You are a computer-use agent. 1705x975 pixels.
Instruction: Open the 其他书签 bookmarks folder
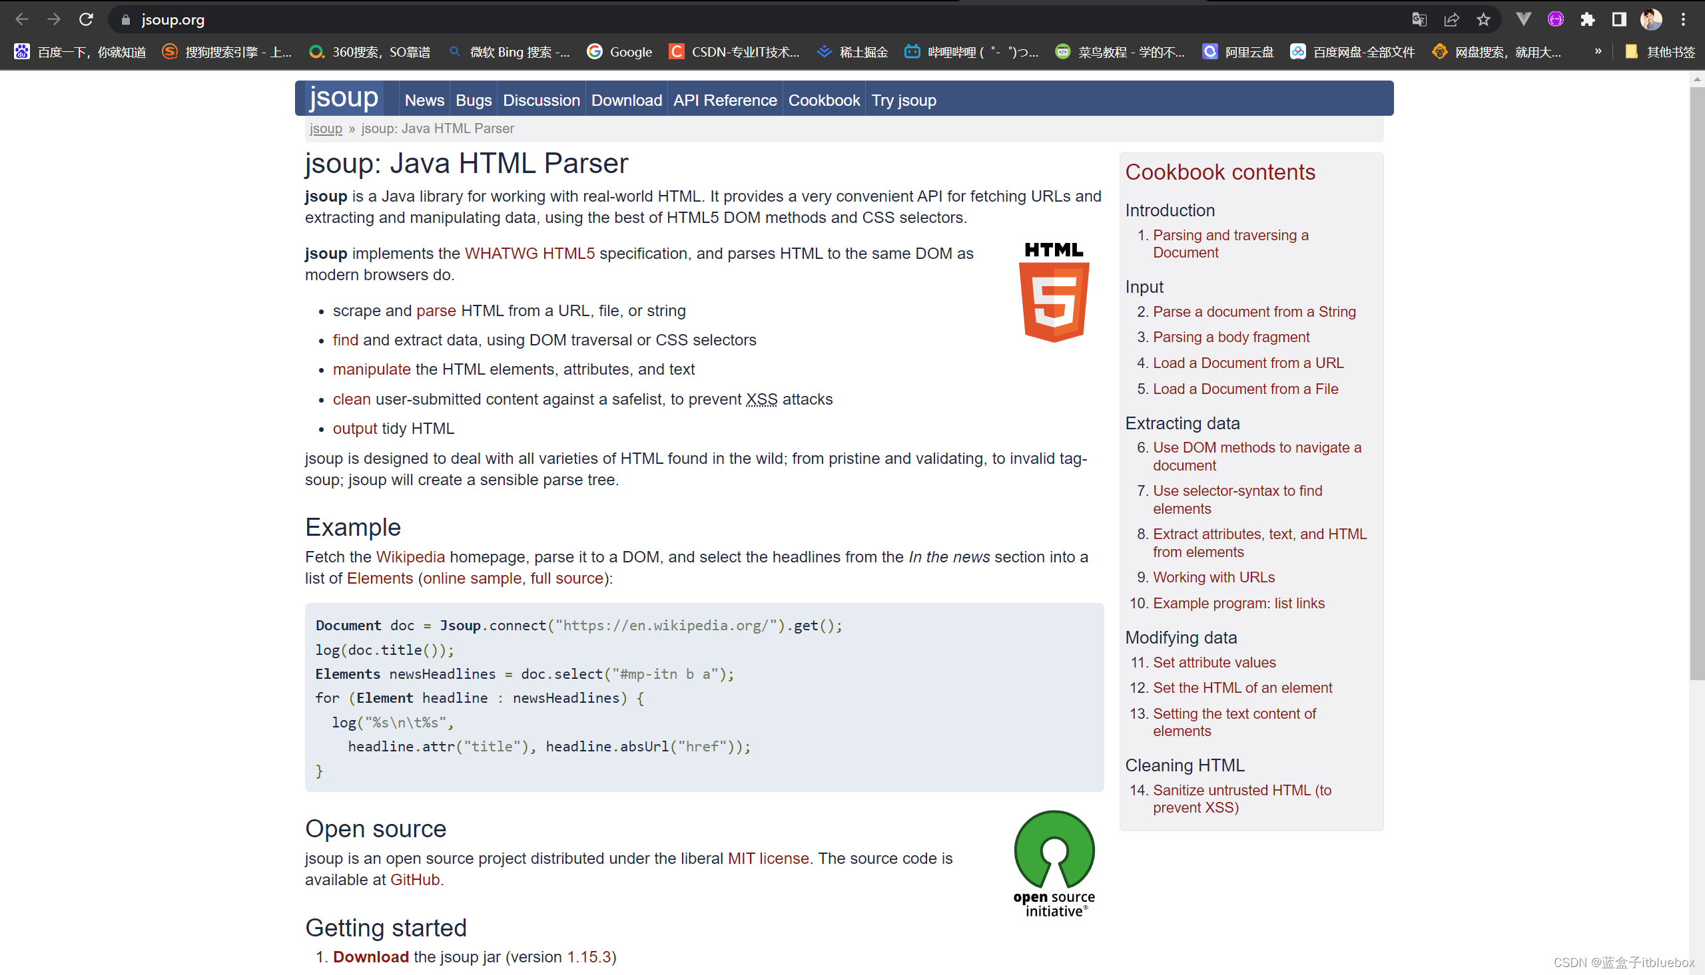click(1660, 51)
